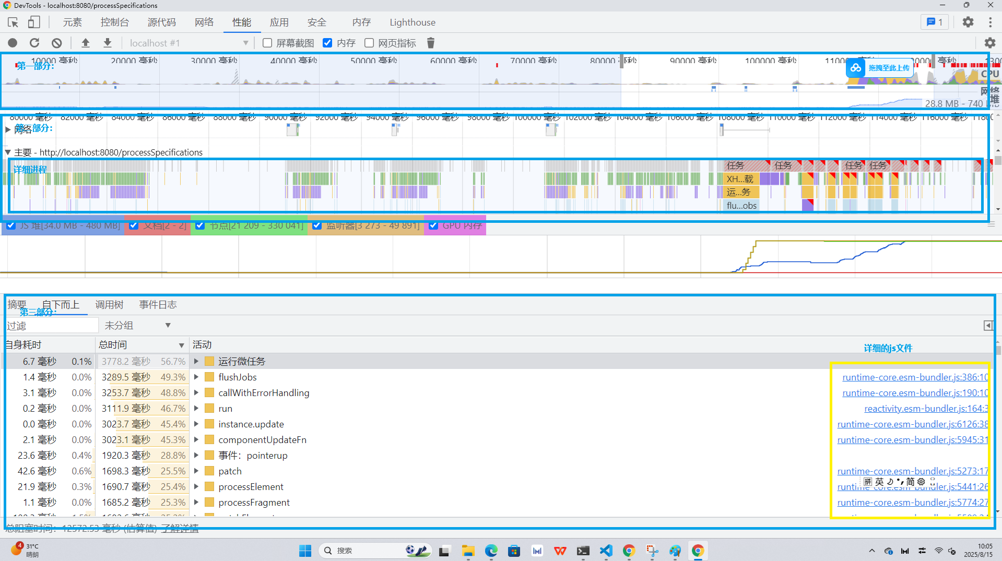The image size is (1002, 561).
Task: Toggle the 节点 memory checkbox
Action: (x=200, y=225)
